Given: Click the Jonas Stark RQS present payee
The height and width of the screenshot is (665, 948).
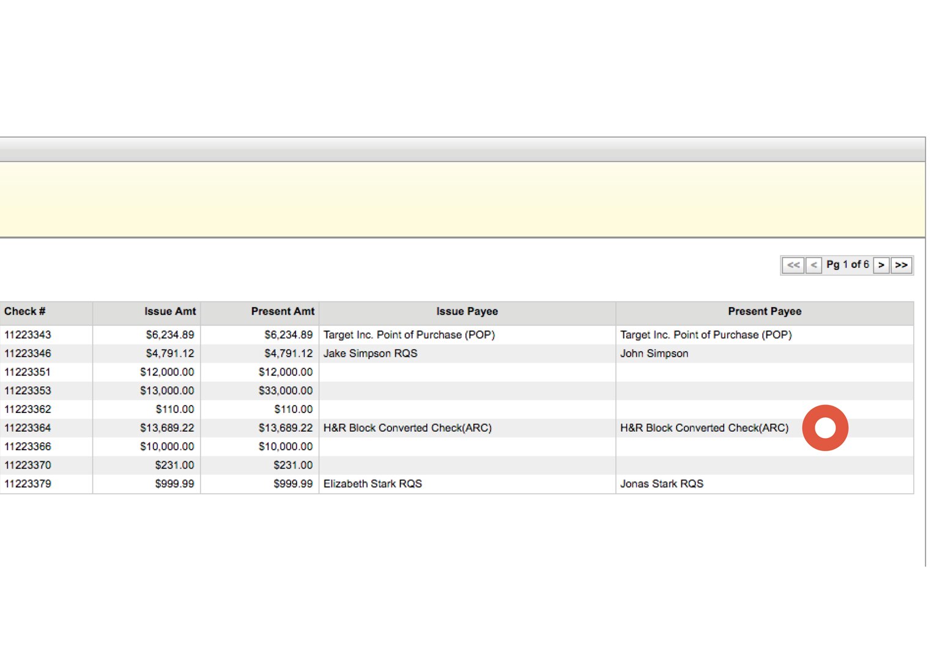Looking at the screenshot, I should point(662,484).
